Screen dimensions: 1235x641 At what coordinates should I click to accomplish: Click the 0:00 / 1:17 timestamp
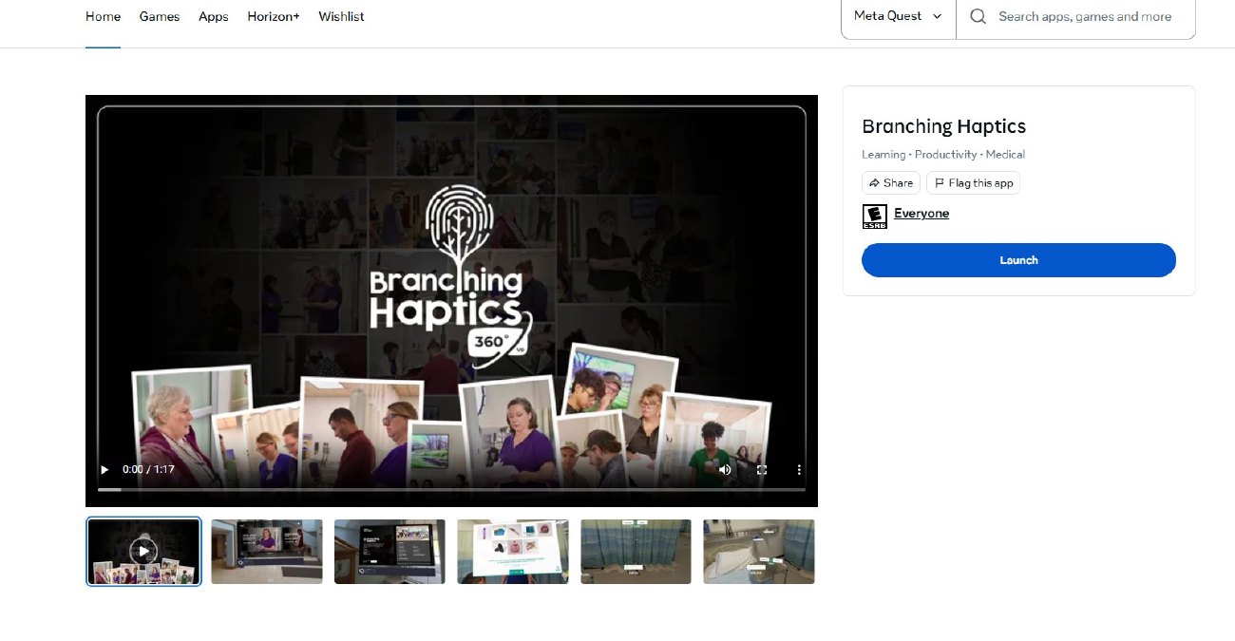click(x=148, y=470)
